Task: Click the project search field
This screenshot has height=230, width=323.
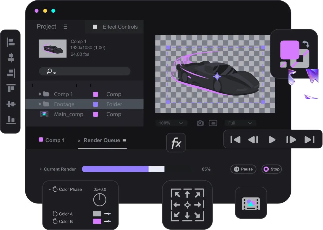Action: 85,71
